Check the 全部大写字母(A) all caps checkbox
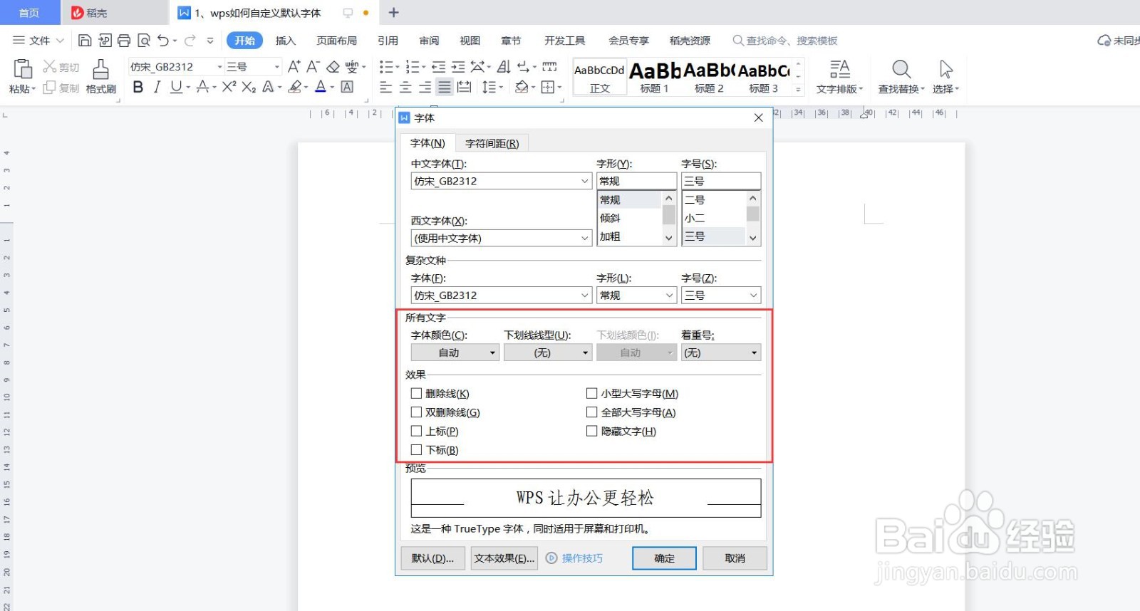1140x611 pixels. click(591, 412)
